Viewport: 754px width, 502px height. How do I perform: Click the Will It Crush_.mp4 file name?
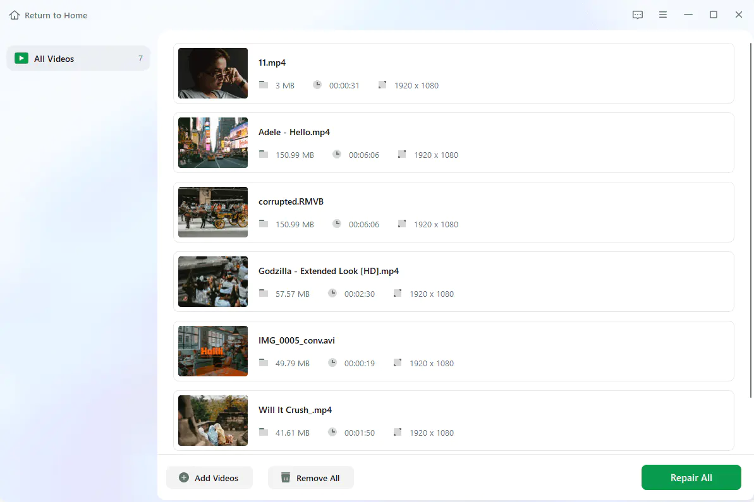click(295, 410)
